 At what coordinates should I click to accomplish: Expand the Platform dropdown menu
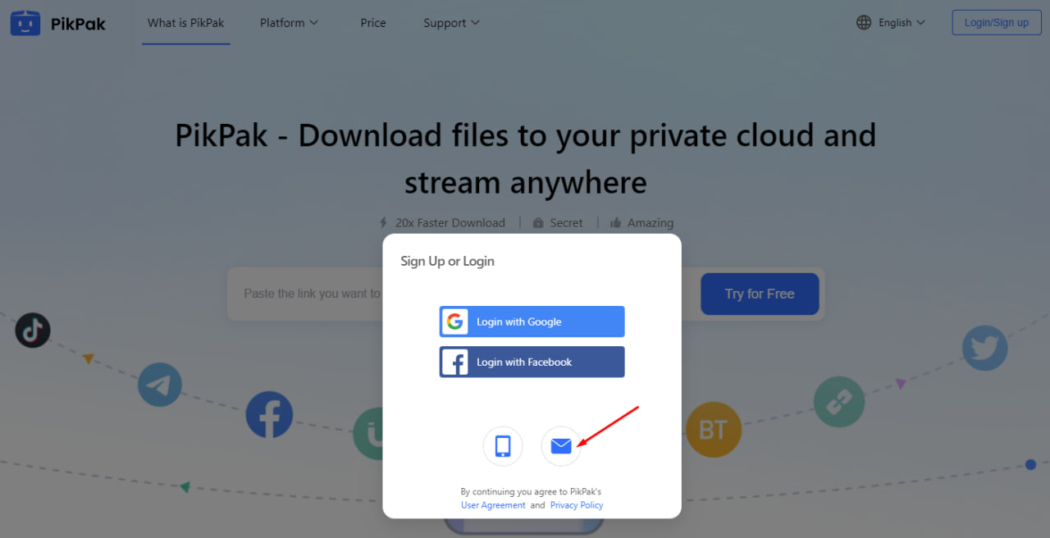click(289, 23)
